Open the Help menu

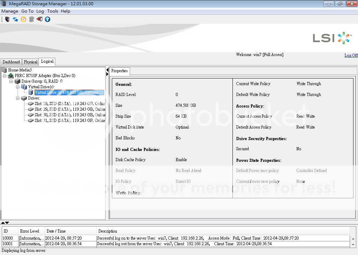click(65, 11)
